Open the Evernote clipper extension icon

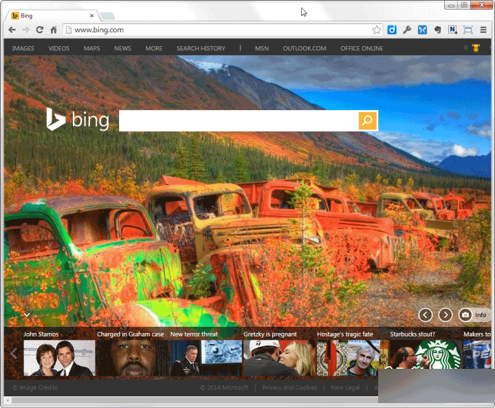click(437, 30)
